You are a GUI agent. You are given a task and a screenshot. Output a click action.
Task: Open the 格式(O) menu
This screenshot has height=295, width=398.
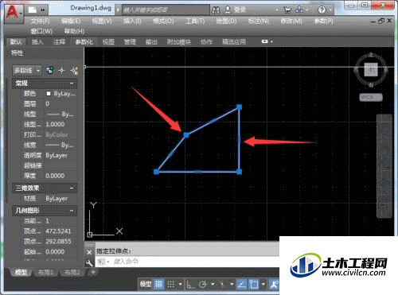(163, 21)
